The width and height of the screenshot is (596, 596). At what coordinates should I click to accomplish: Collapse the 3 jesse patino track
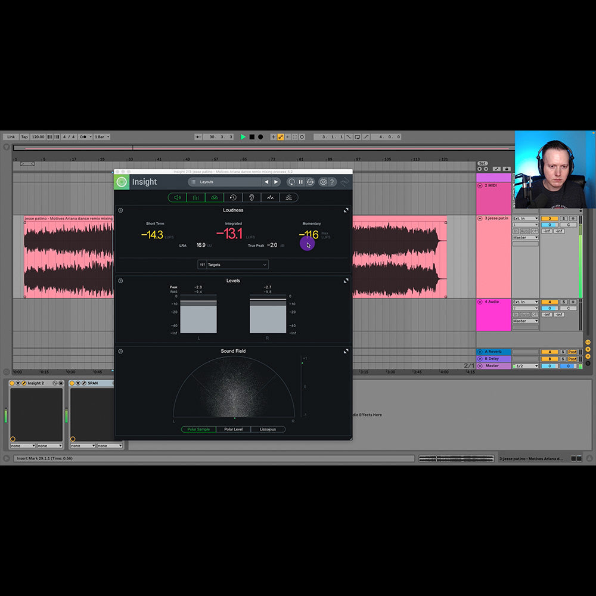pyautogui.click(x=480, y=219)
